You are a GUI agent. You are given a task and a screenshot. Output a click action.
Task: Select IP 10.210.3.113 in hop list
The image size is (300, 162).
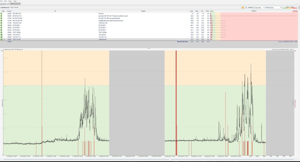16,37
